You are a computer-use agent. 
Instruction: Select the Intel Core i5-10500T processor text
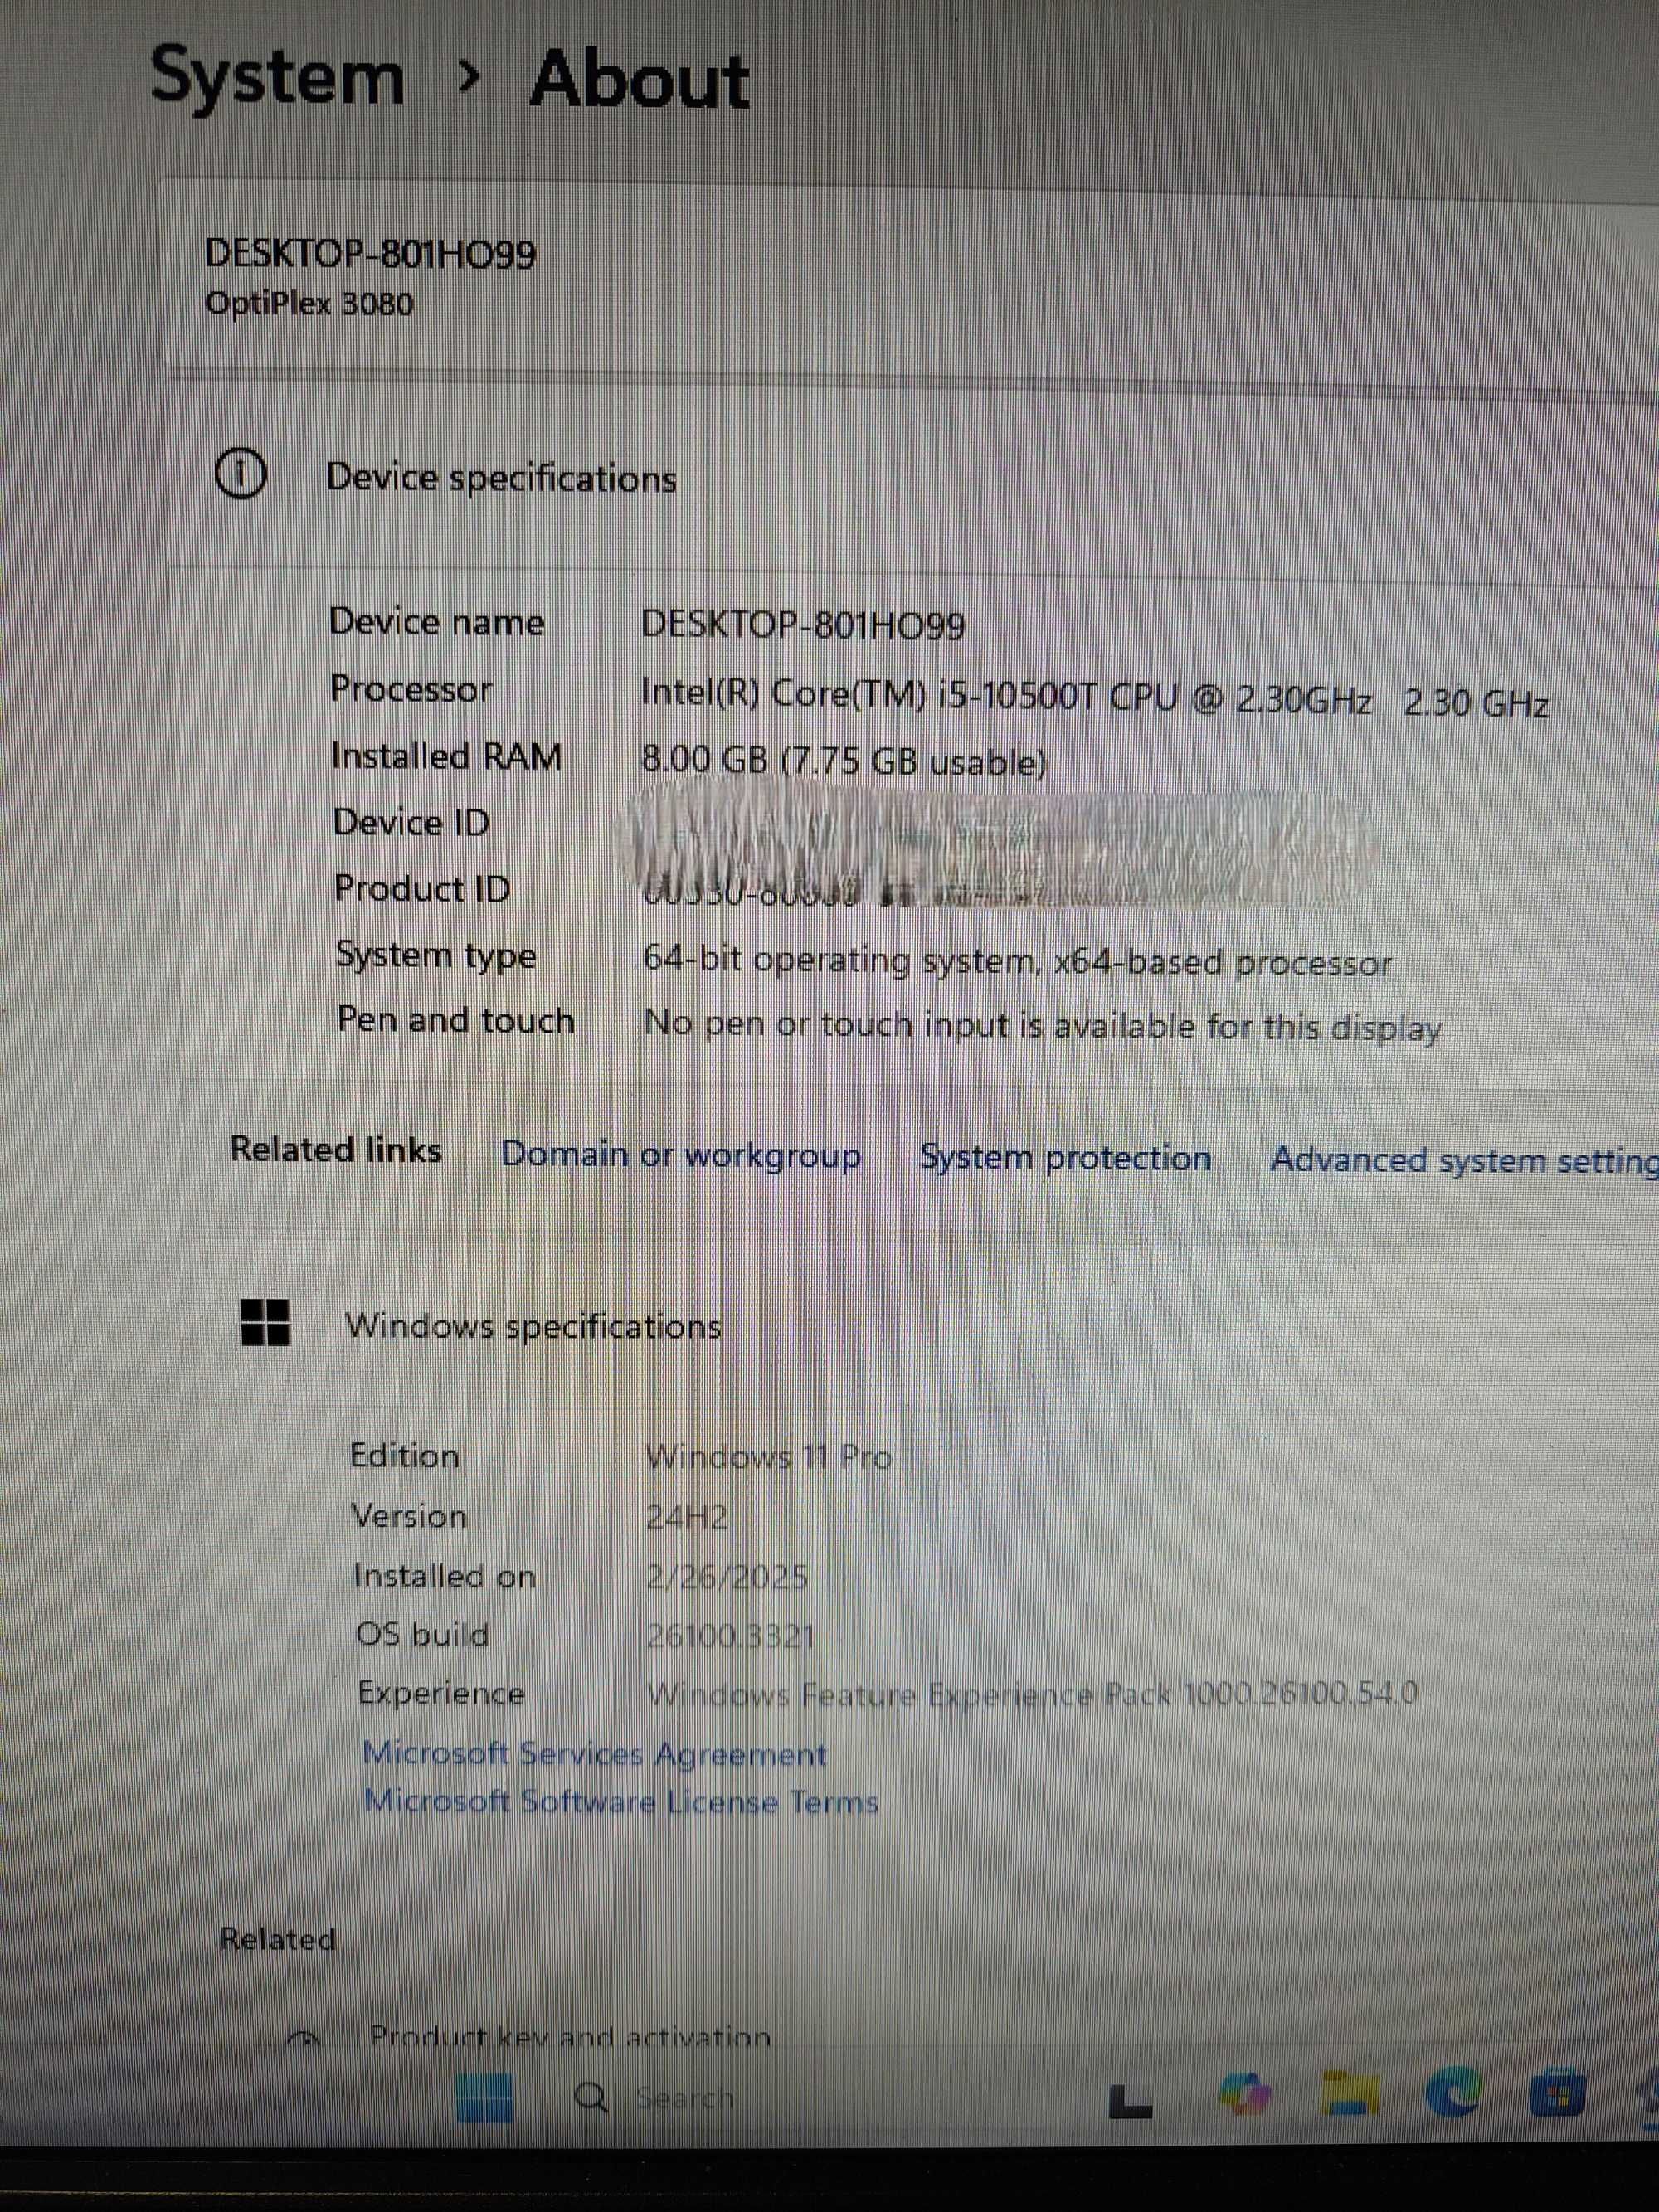(x=1094, y=698)
